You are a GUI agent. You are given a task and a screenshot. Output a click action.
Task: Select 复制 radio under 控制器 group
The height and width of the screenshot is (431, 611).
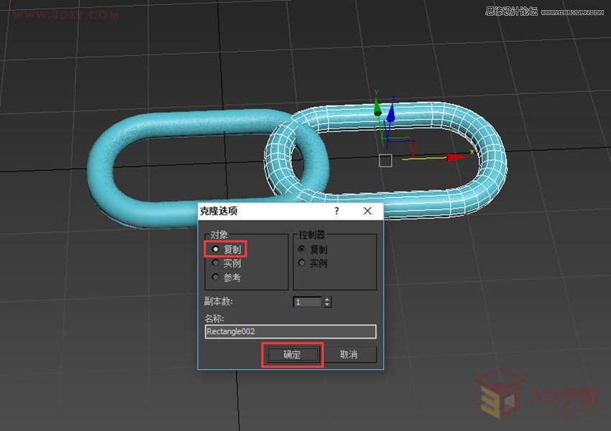point(302,249)
